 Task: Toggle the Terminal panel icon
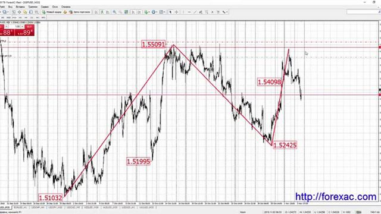tap(31, 12)
